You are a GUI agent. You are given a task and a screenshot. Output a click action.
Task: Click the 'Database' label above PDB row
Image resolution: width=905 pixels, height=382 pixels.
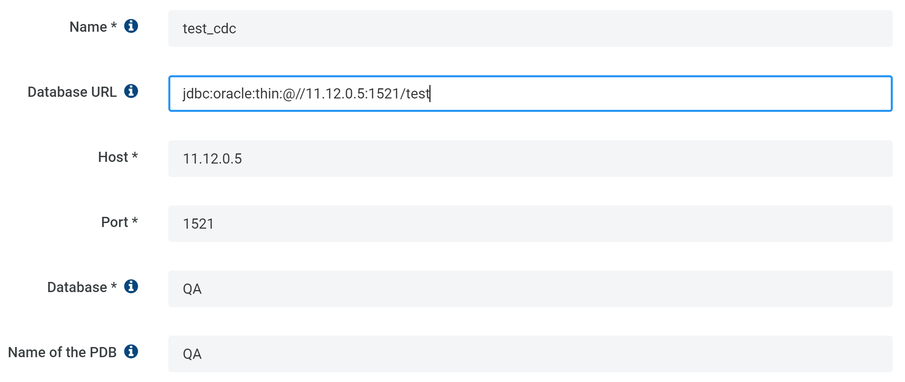[77, 287]
